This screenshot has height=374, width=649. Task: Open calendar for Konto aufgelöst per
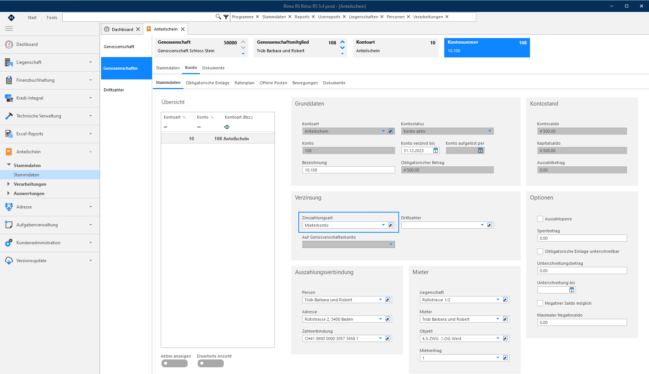[x=480, y=151]
